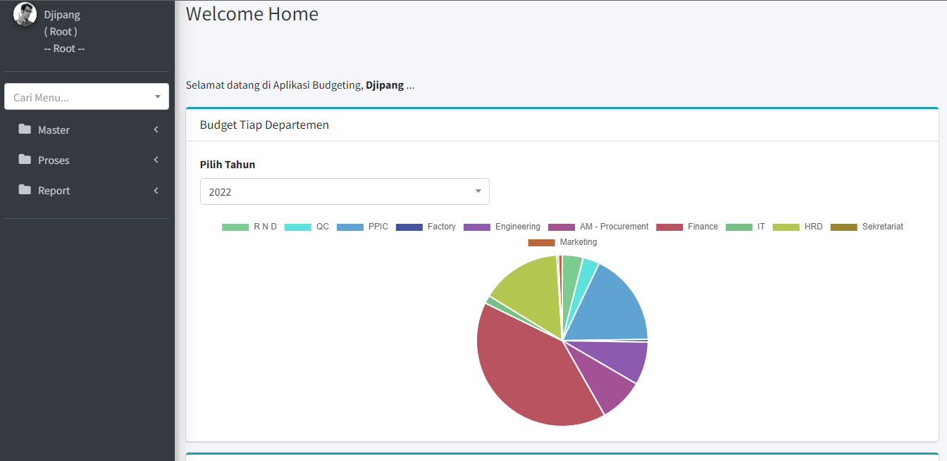Open the Proses menu item

[54, 160]
